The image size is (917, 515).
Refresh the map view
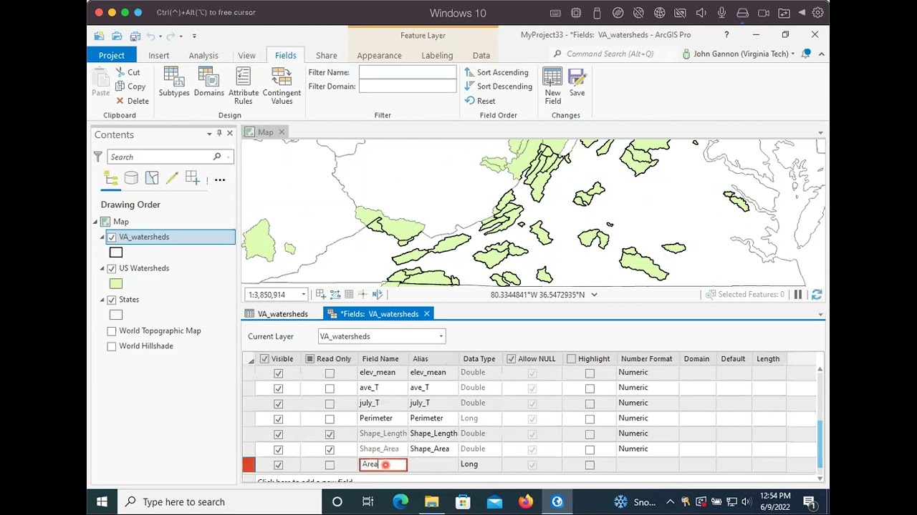(x=816, y=295)
